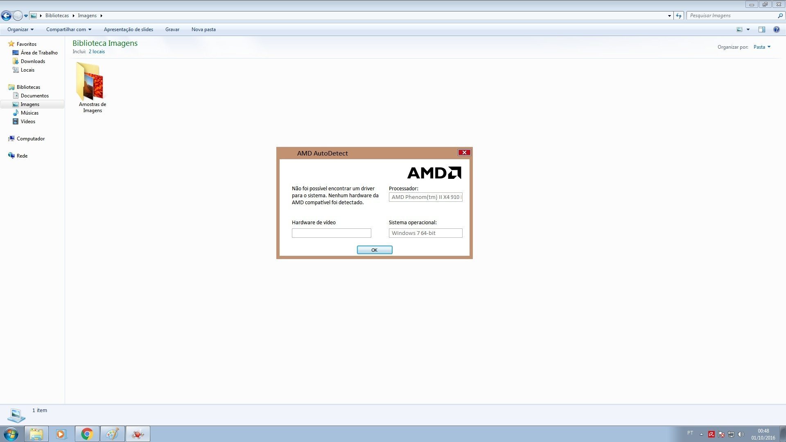Open the Compartilhar com menu
Viewport: 786px width, 442px height.
tap(68, 29)
